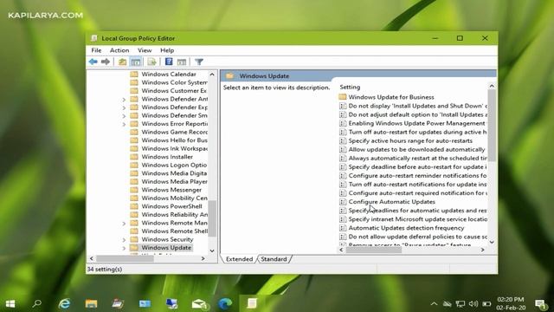Click the taskbar Search icon
This screenshot has height=312, width=554.
(36, 303)
